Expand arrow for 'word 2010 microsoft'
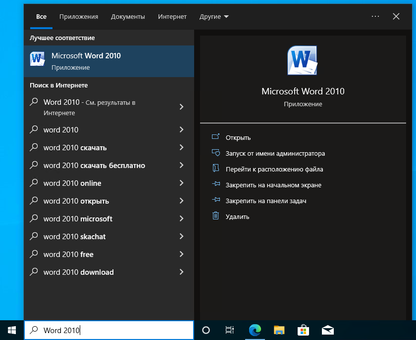Viewport: 416px width, 340px height. (x=181, y=218)
